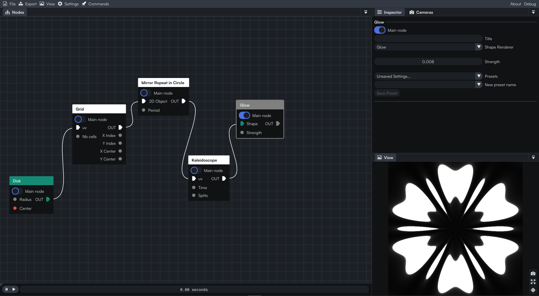
Task: Recenter camera with target icon
Action: pyautogui.click(x=533, y=290)
